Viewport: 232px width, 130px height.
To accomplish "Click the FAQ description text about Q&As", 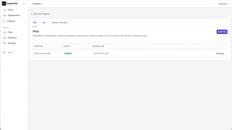I will click(90, 36).
